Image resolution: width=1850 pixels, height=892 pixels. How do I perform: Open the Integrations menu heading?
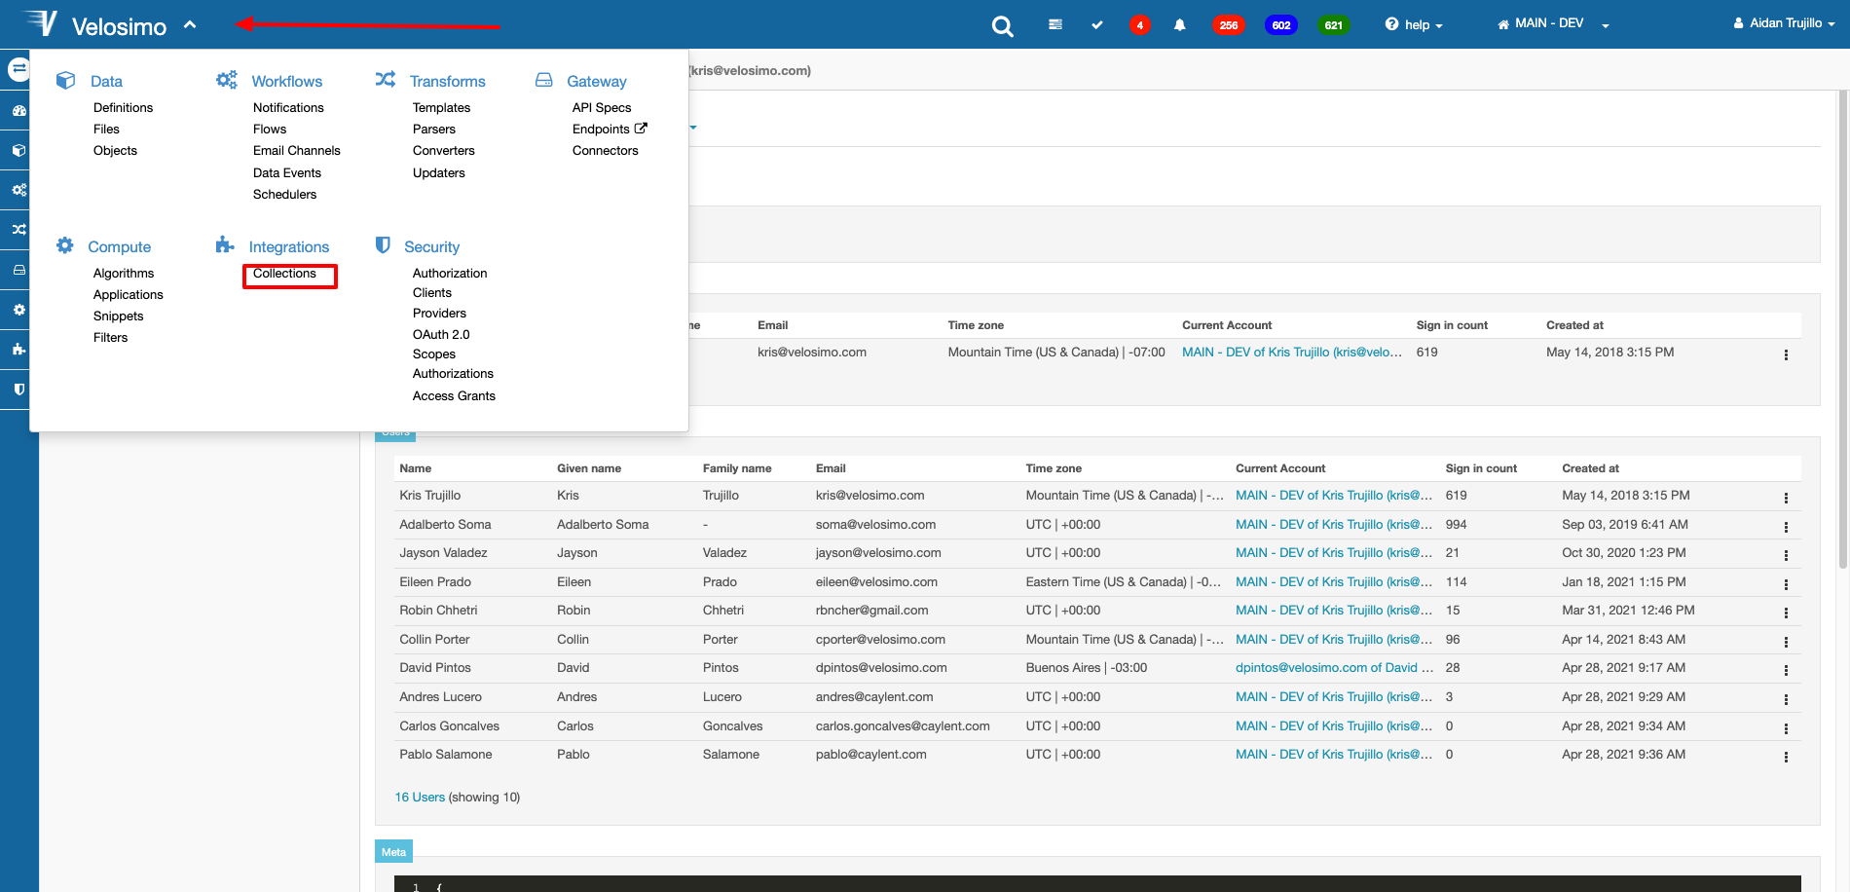(x=288, y=247)
